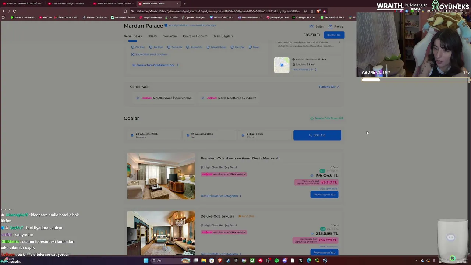The height and width of the screenshot is (265, 471).
Task: Expand Tüm Özellikler ve Fotoğraflar for Deluxe Oda
Action: point(221,254)
